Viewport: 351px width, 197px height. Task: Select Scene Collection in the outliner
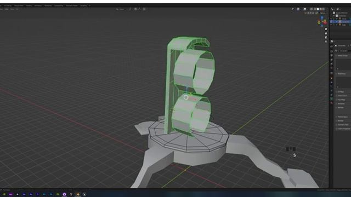click(342, 13)
